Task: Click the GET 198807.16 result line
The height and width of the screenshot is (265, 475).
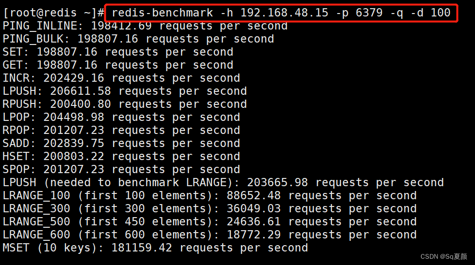Action: coord(118,65)
